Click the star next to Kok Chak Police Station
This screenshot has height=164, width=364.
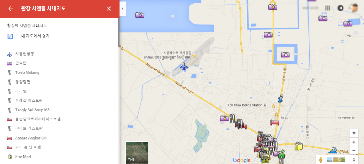pyautogui.click(x=274, y=106)
